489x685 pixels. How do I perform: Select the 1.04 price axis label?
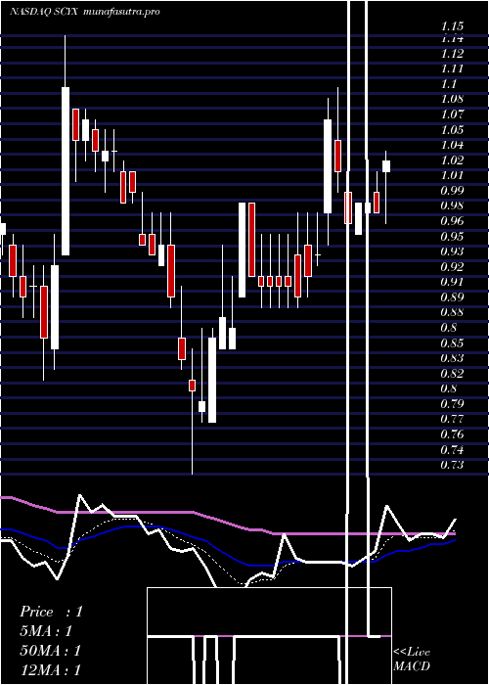click(452, 145)
